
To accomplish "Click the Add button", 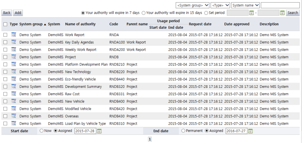I will click(x=18, y=13).
